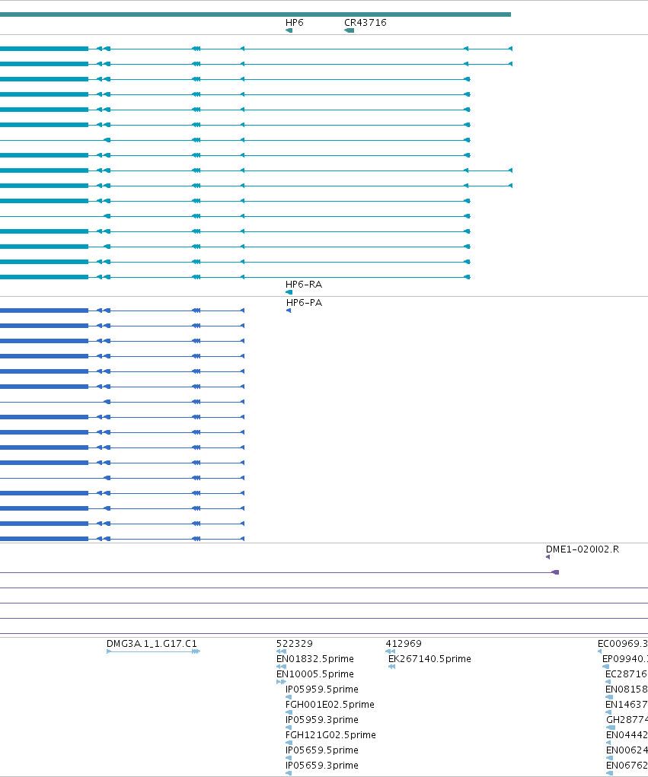This screenshot has height=777, width=648.
Task: Select the EN00624 label
Action: pyautogui.click(x=627, y=750)
